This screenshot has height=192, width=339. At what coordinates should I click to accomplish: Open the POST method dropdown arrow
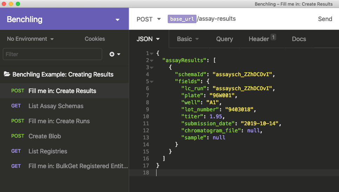click(x=159, y=19)
